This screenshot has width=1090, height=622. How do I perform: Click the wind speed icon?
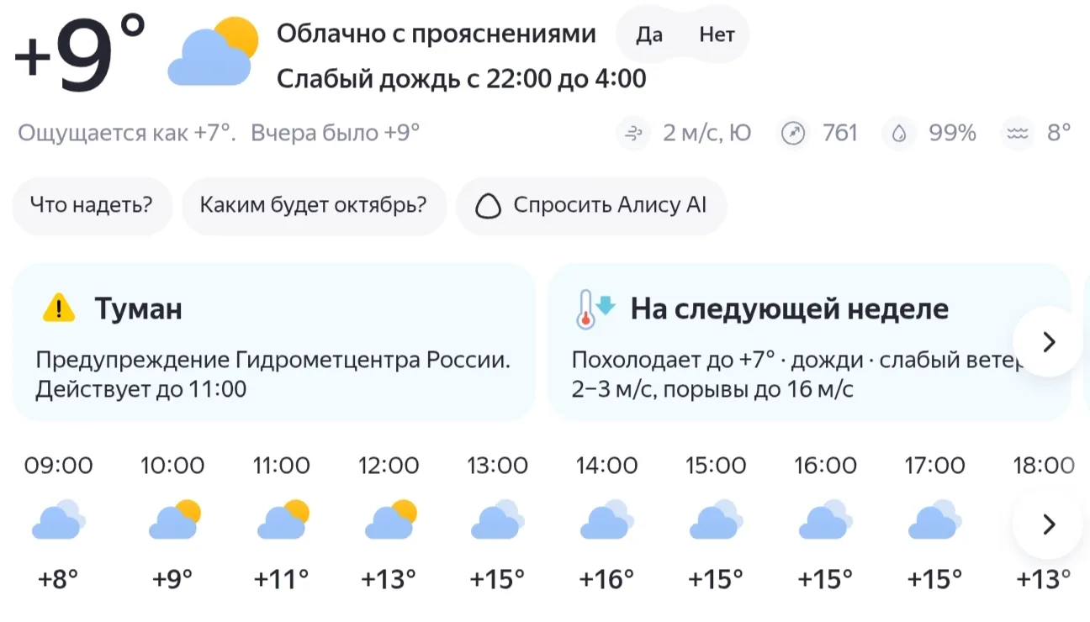coord(632,133)
